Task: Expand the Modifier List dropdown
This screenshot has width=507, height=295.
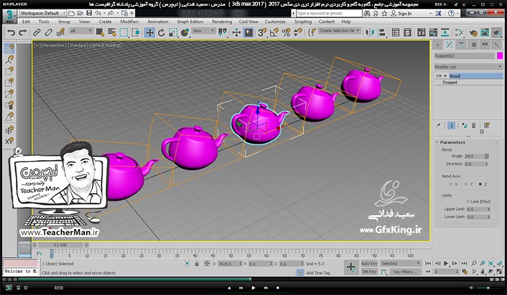Action: tap(468, 66)
